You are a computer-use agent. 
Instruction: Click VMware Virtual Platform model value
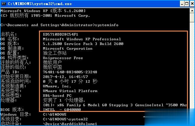[70, 91]
